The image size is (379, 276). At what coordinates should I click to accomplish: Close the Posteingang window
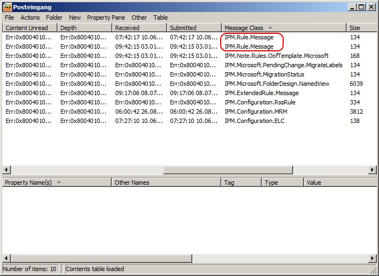(371, 7)
